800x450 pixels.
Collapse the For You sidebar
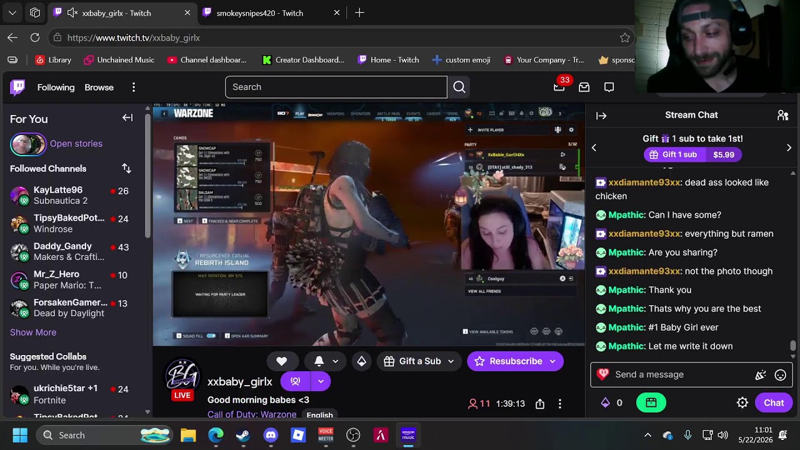coord(127,117)
